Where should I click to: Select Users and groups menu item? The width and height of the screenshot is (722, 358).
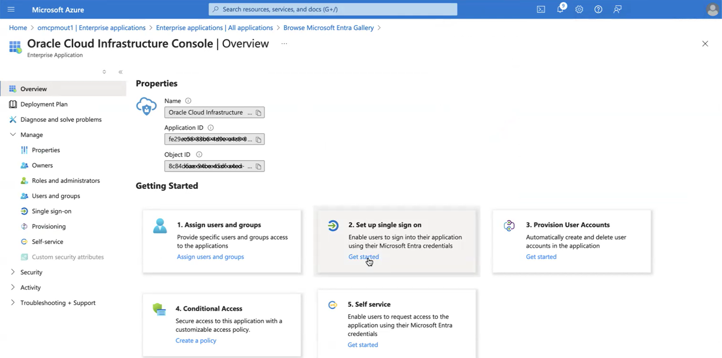56,196
